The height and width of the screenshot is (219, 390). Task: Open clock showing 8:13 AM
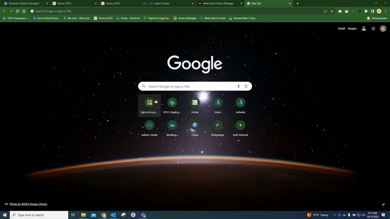click(x=373, y=215)
